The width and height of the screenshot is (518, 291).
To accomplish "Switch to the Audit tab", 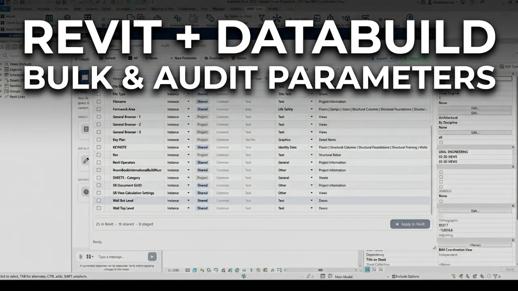I will click(165, 46).
